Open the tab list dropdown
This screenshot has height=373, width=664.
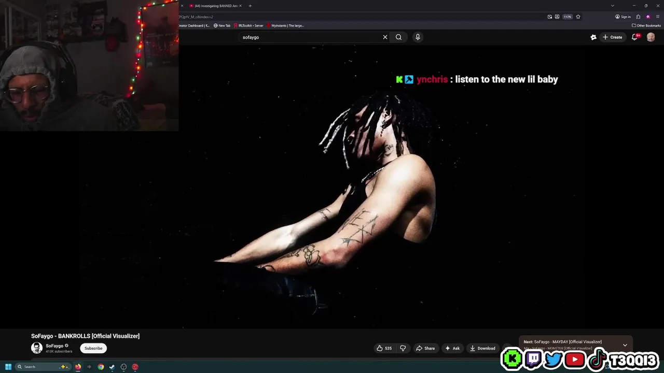point(613,6)
